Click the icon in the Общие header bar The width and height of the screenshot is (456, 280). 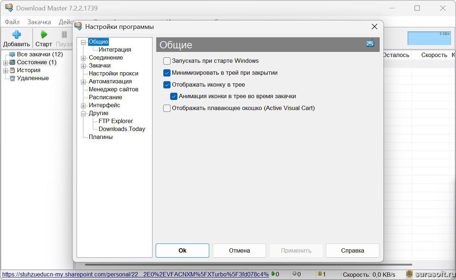370,43
